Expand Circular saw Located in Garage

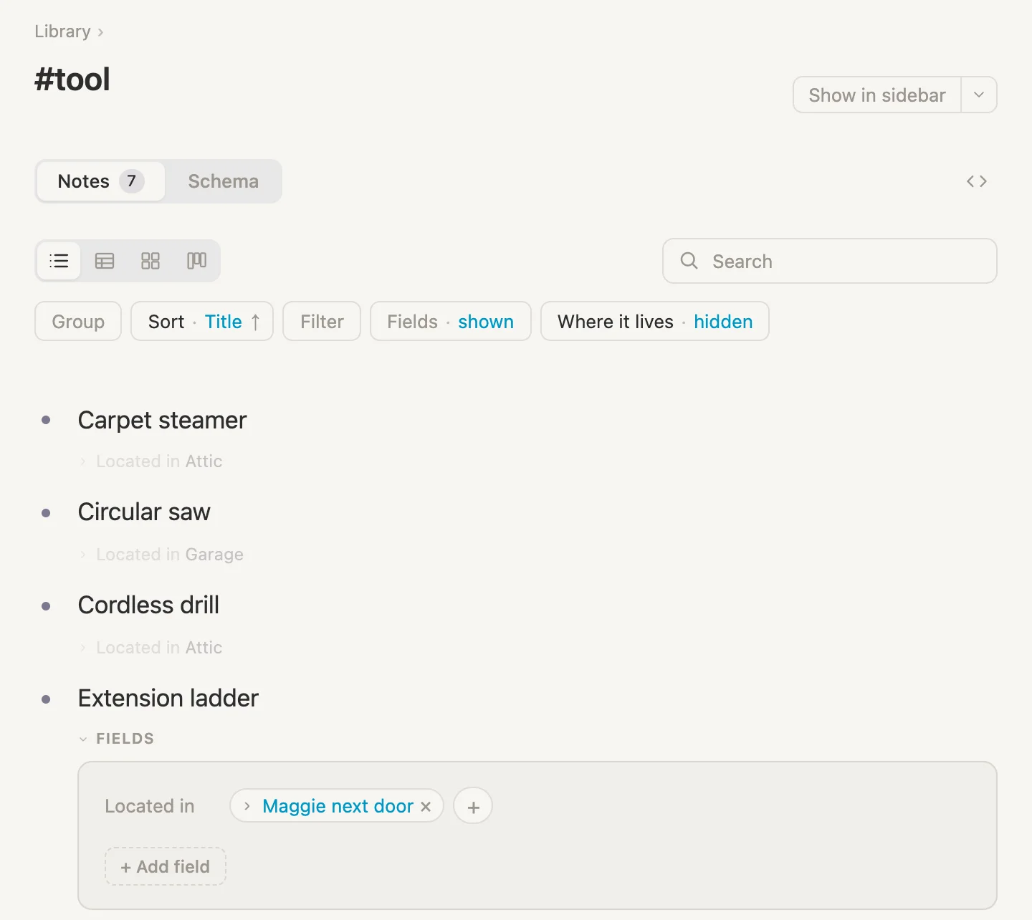[x=83, y=555]
